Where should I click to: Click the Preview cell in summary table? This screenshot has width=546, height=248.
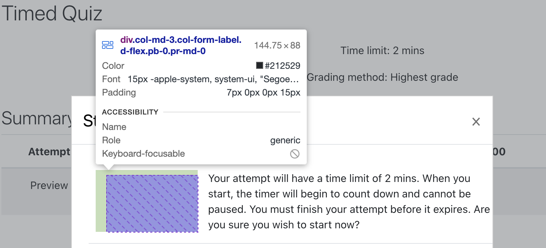(x=49, y=185)
